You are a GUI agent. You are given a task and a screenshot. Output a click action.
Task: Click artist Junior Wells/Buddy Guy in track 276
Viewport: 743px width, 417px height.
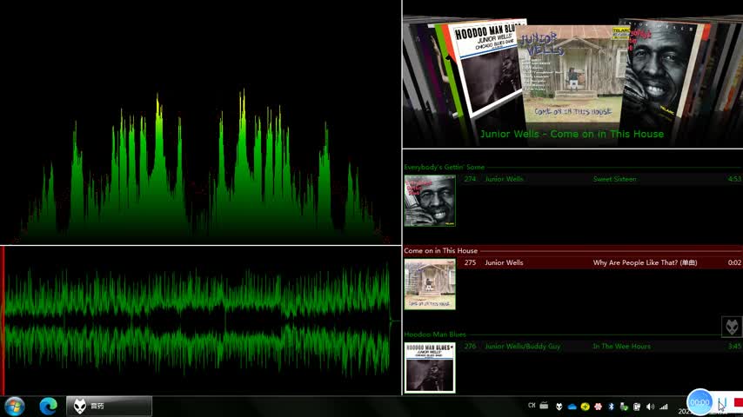pos(522,347)
